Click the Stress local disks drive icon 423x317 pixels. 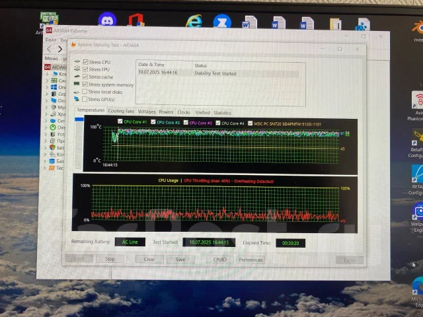coord(77,92)
